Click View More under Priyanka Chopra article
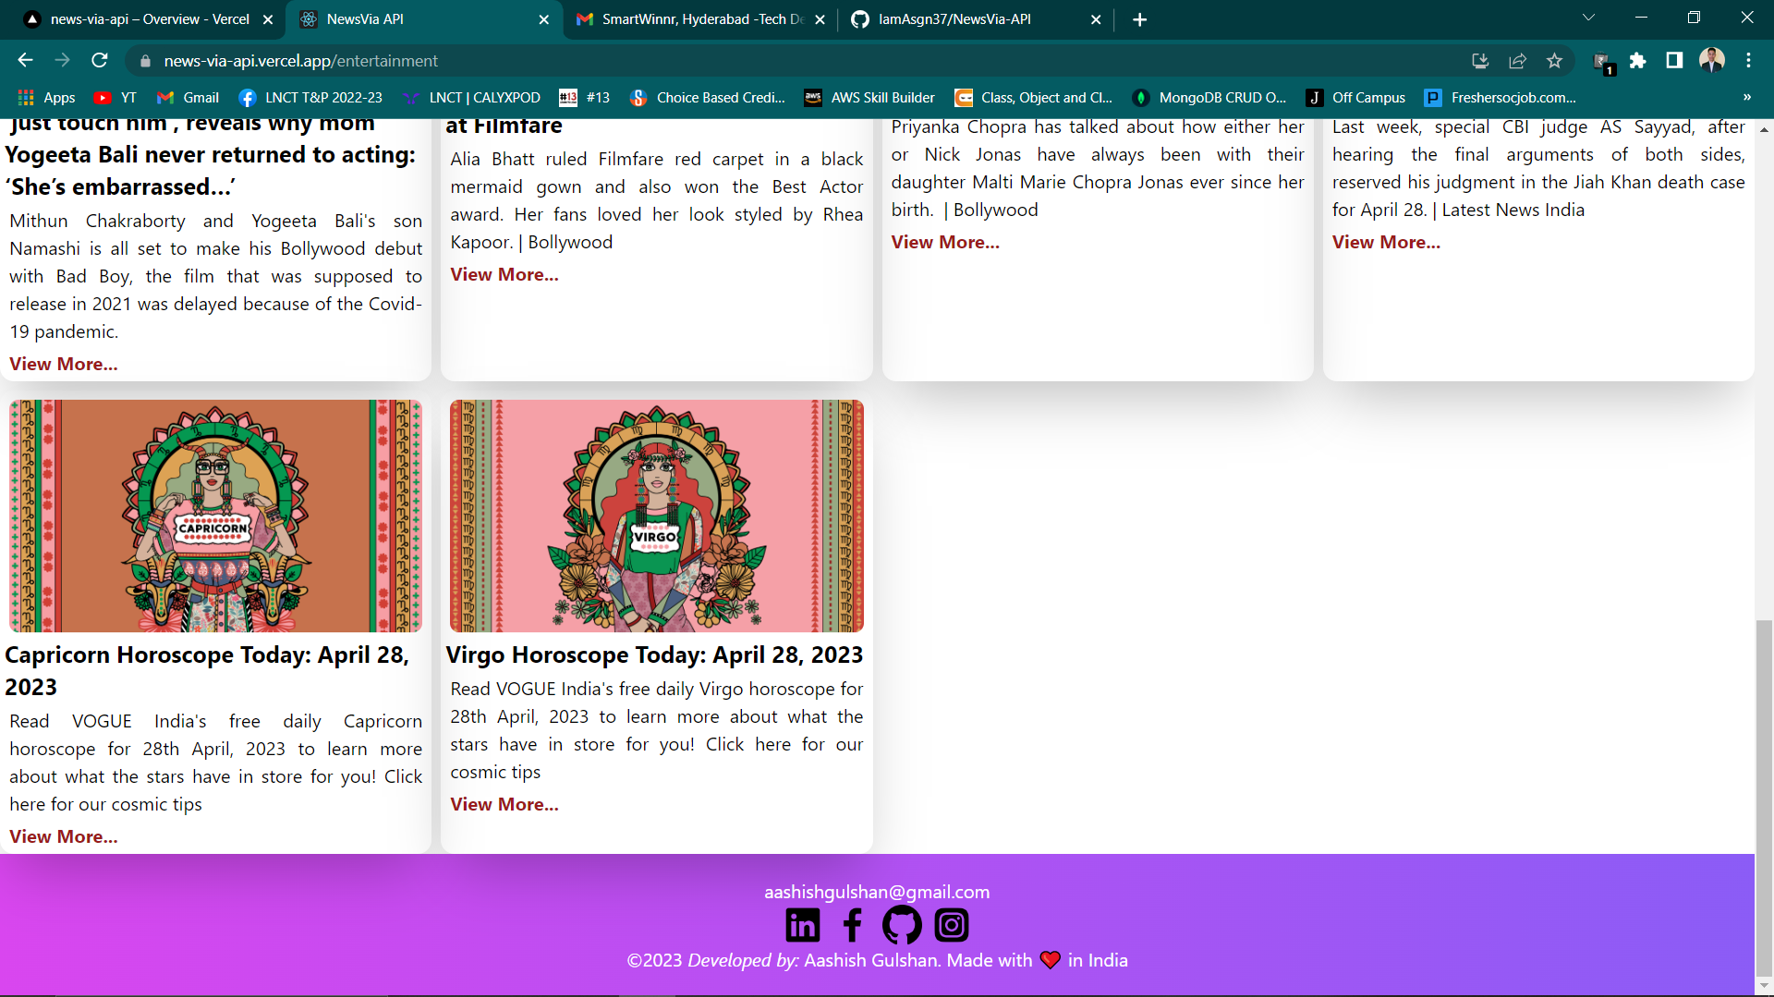Image resolution: width=1774 pixels, height=997 pixels. [945, 242]
